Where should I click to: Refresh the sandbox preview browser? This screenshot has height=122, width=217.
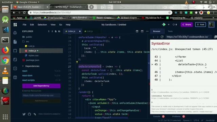click(x=162, y=37)
